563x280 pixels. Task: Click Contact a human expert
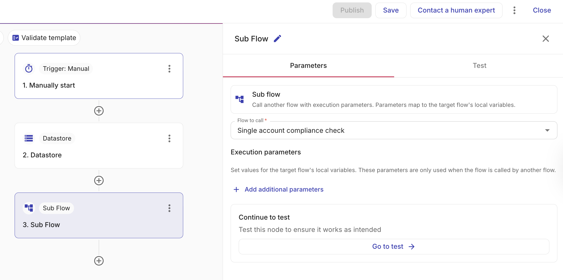pos(456,10)
